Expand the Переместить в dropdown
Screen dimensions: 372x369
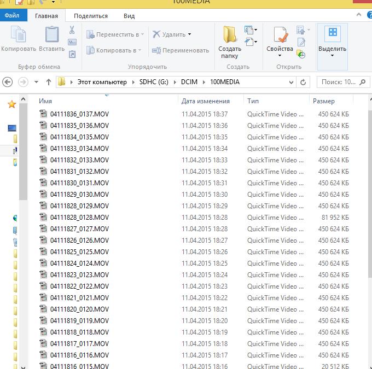pos(142,34)
